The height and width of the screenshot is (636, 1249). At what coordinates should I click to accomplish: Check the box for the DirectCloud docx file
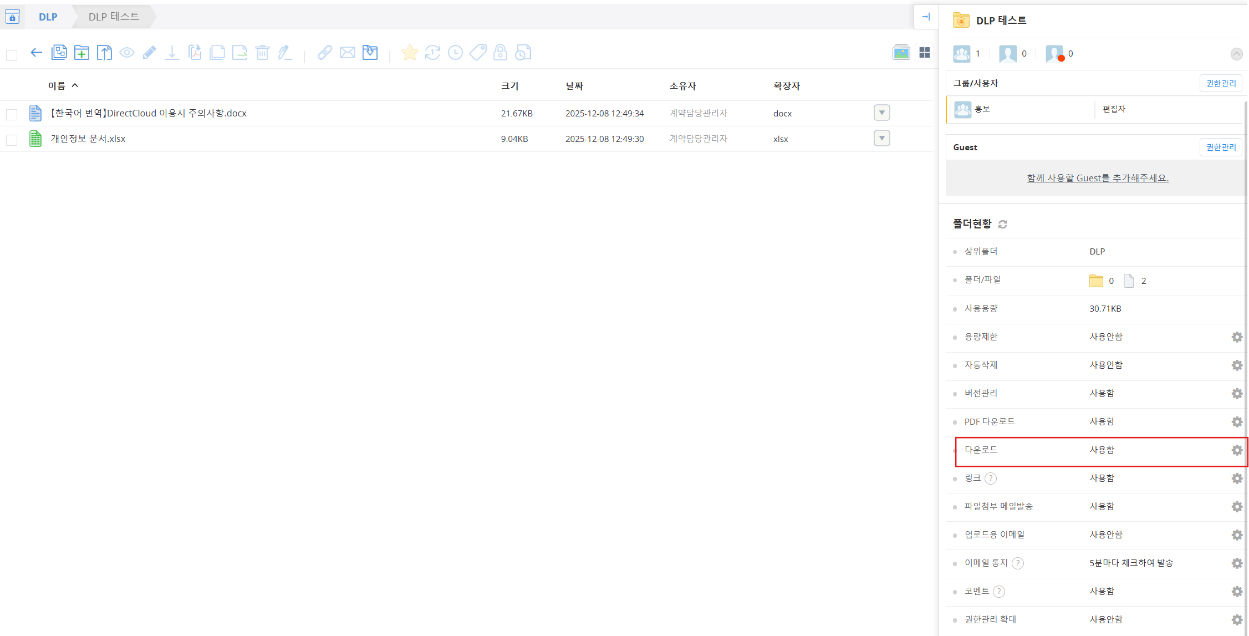coord(12,114)
